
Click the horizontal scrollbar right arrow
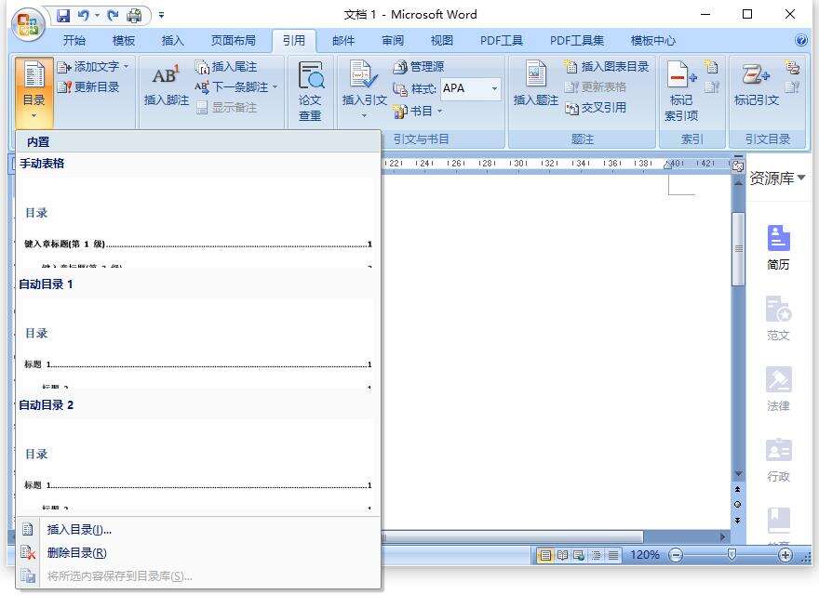[x=723, y=536]
